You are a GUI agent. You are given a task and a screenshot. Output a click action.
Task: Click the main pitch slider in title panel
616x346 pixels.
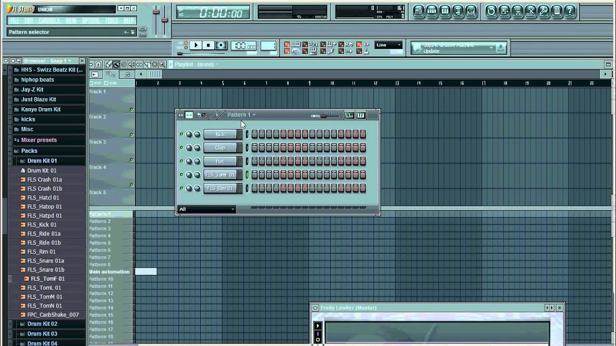(165, 19)
